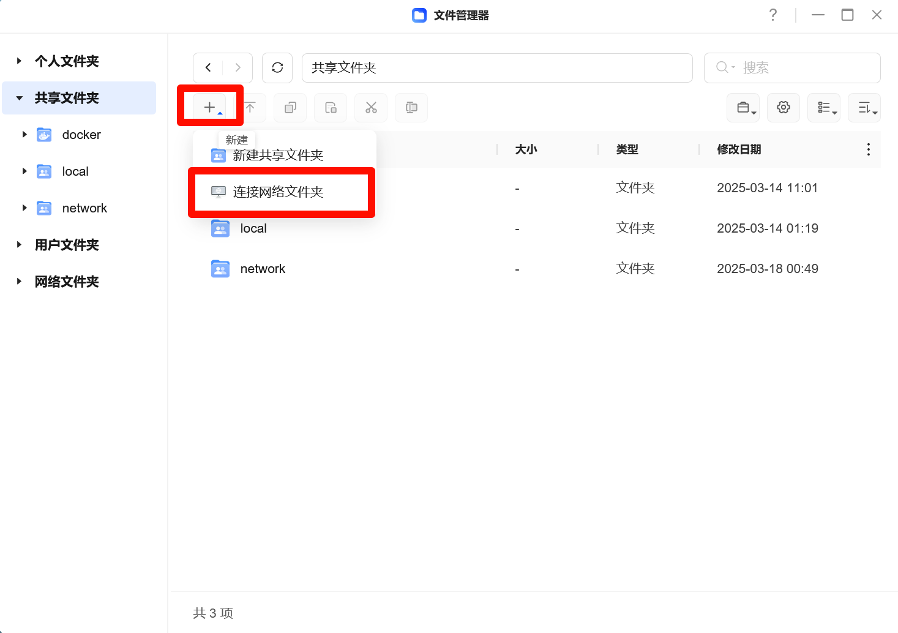
Task: Open the New (plus) dropdown button
Action: click(x=210, y=108)
